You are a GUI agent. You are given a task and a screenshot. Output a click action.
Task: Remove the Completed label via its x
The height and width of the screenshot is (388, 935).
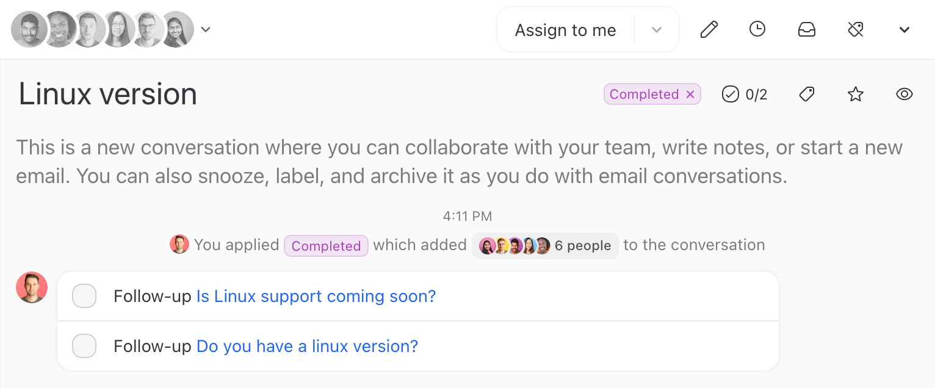[x=690, y=94]
